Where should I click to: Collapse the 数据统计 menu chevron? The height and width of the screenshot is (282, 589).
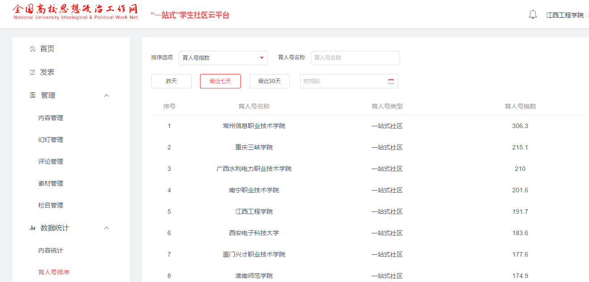(x=106, y=228)
